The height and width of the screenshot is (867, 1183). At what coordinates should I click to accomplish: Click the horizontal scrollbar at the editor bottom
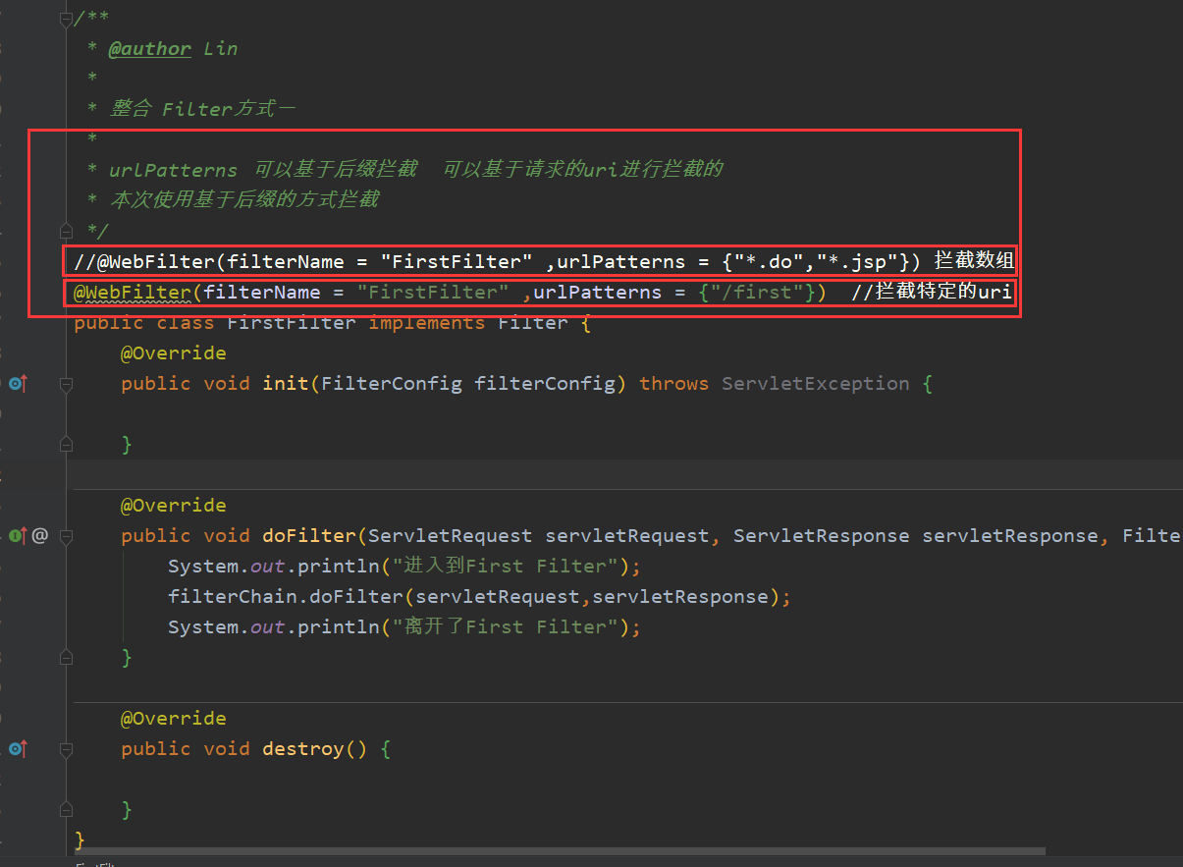click(560, 851)
